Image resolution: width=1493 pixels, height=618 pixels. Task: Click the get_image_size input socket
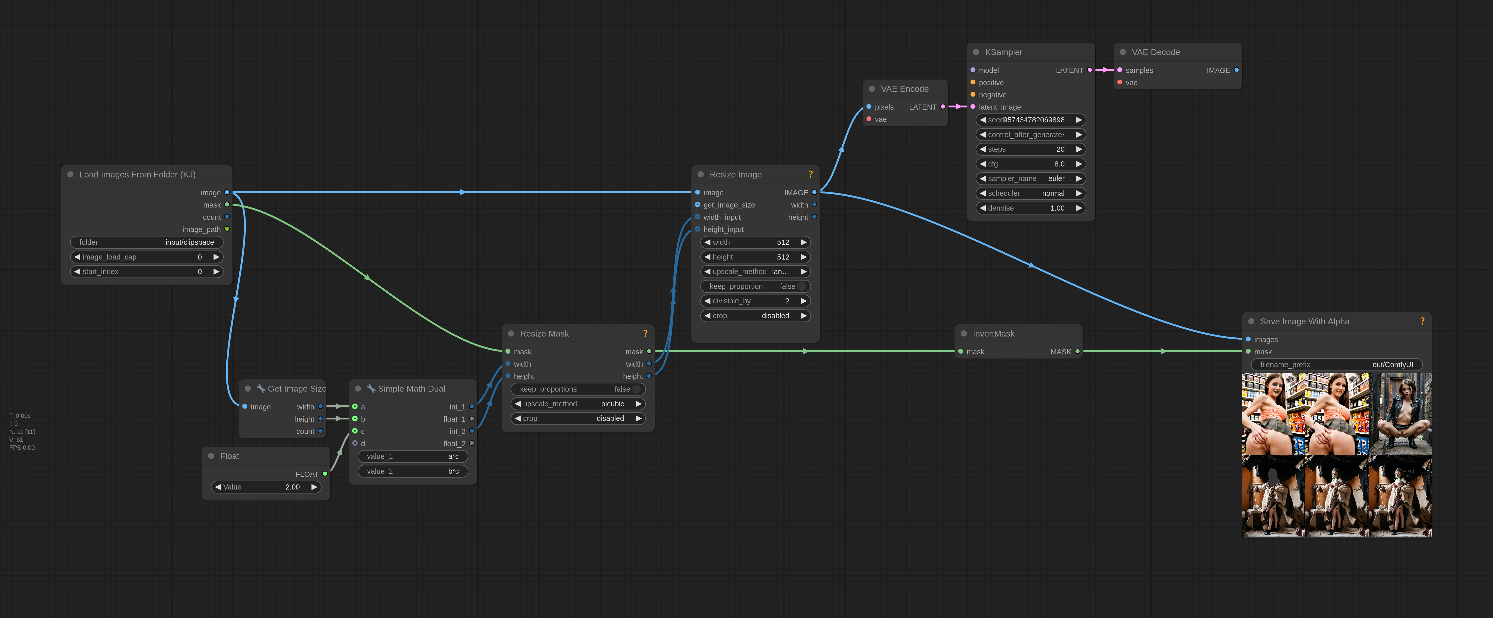point(697,205)
